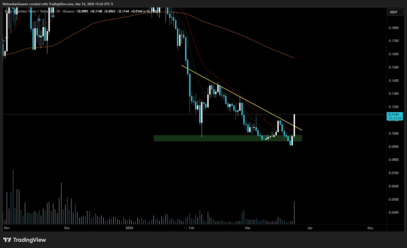
Task: Click the 0.1000 price axis label
Action: (x=393, y=133)
